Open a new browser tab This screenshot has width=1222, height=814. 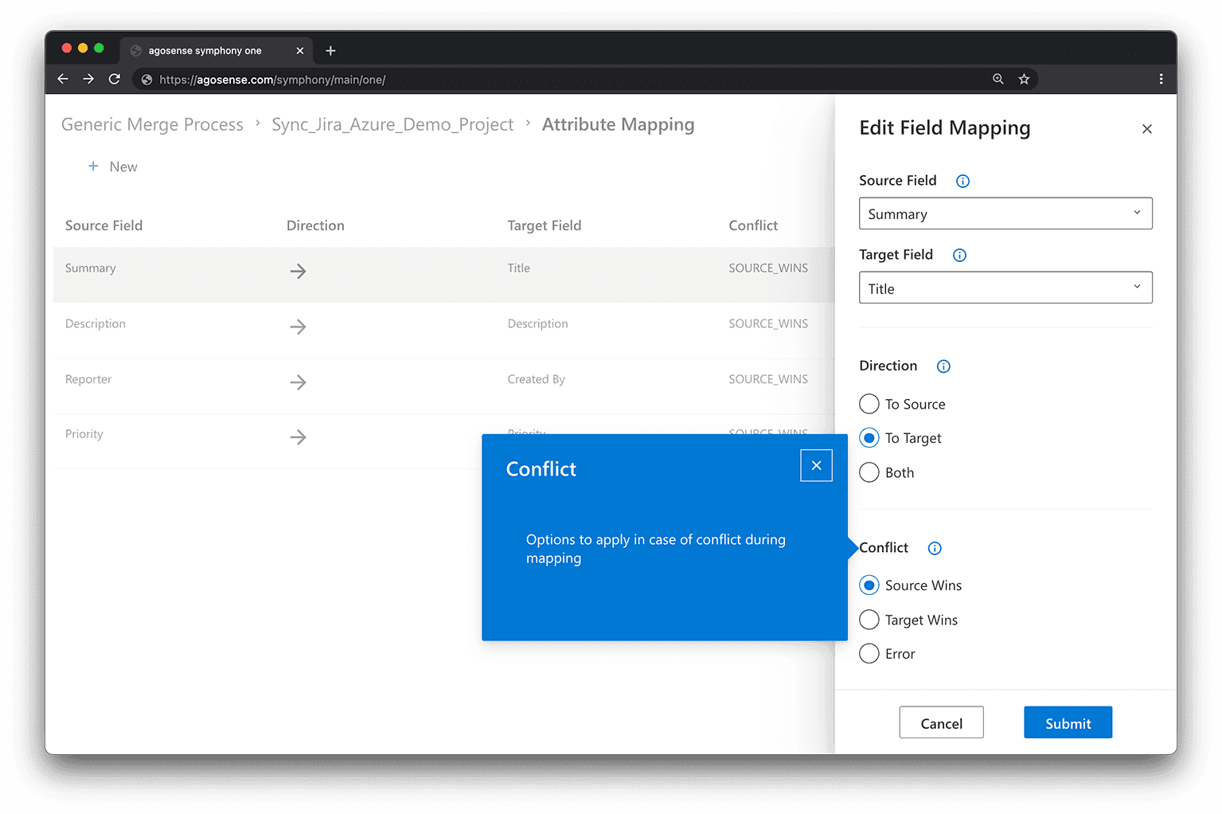point(330,51)
